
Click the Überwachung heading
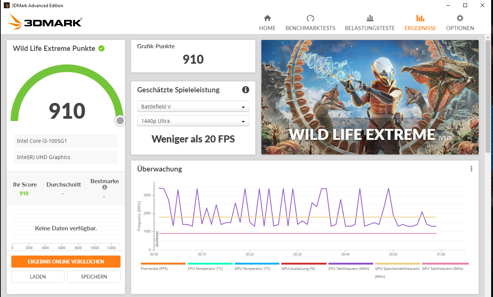[x=159, y=169]
